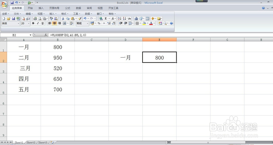Switch to 开始 ribbon tab

(30, 8)
